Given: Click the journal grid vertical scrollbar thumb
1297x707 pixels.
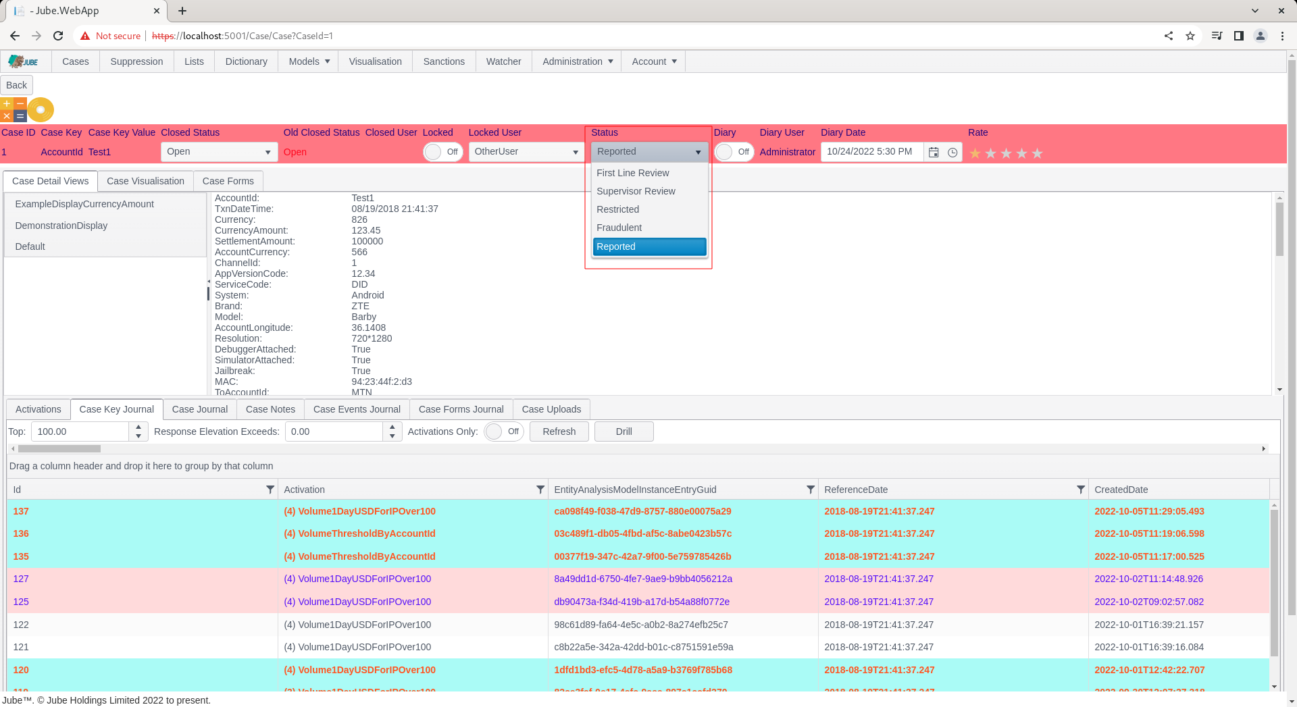Looking at the screenshot, I should [1274, 583].
